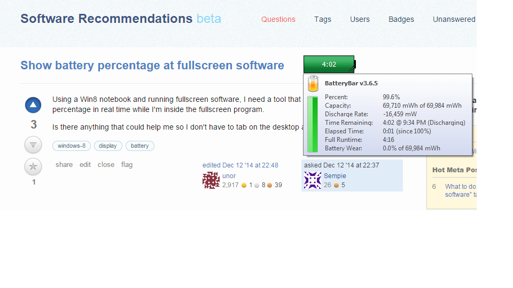Image resolution: width=513 pixels, height=288 pixels.
Task: Click unor's reputation score 2,917
Action: [x=230, y=185]
